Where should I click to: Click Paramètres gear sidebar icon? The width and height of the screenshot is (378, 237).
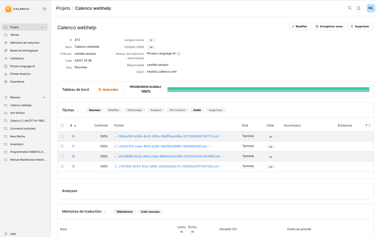coord(6,82)
